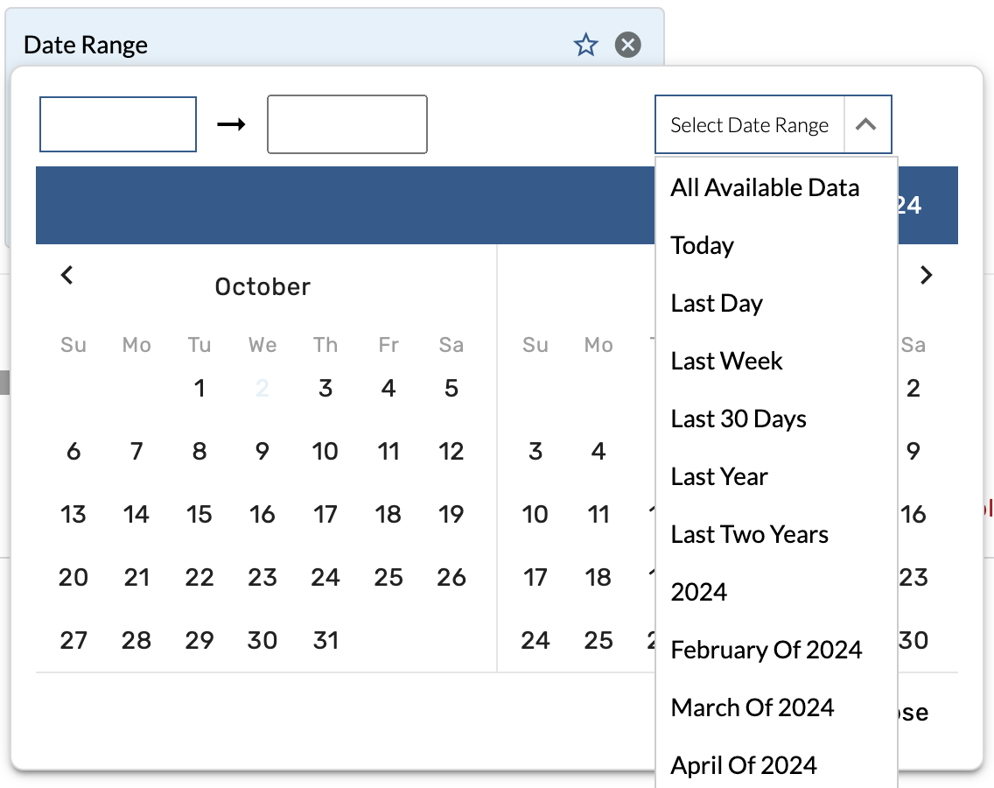Pick October 31 on the calendar
Viewport: 994px width, 788px height.
(325, 640)
